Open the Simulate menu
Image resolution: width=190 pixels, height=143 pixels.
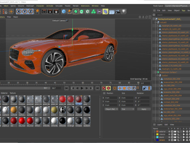pos(59,6)
